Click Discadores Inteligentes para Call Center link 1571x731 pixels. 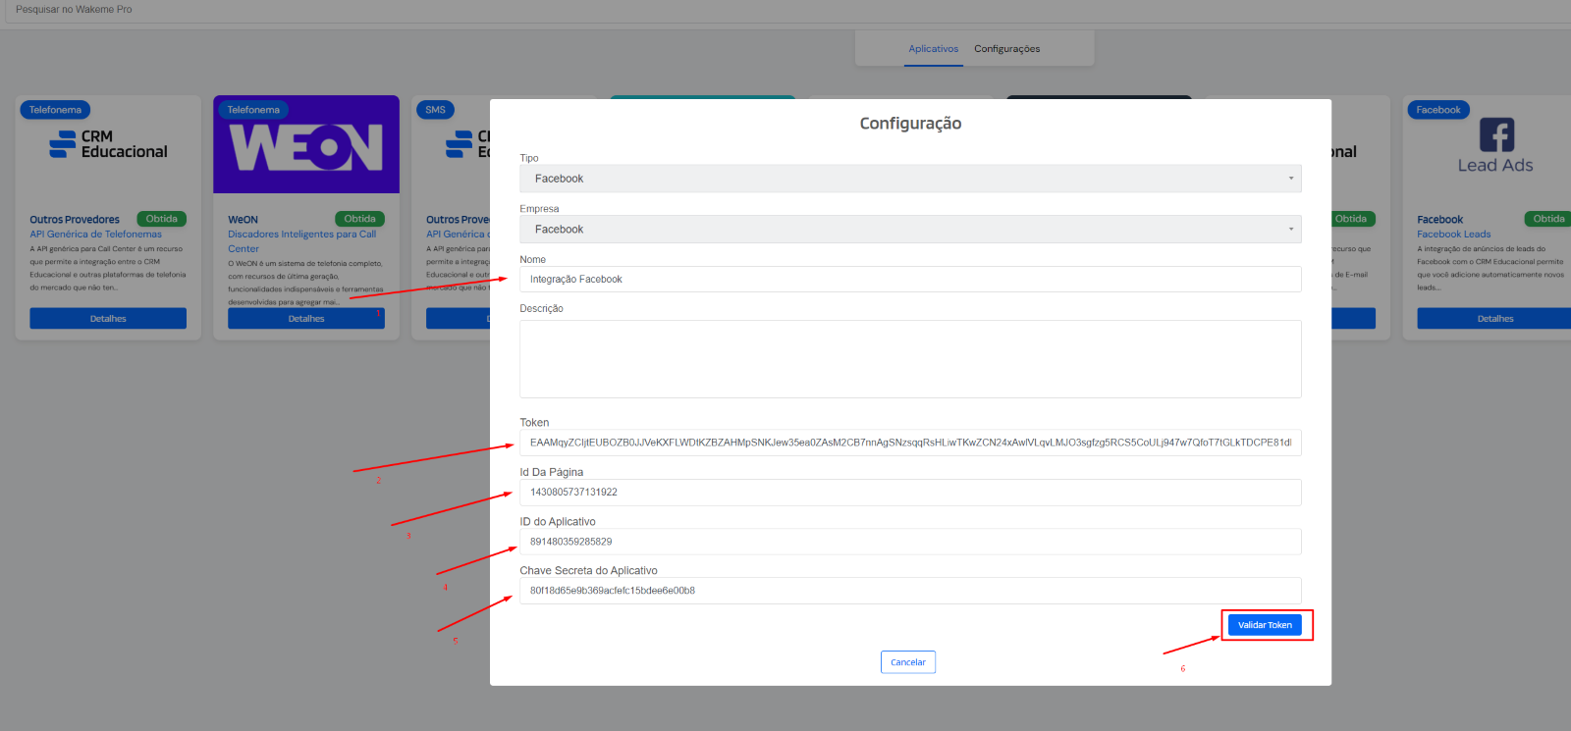point(301,241)
